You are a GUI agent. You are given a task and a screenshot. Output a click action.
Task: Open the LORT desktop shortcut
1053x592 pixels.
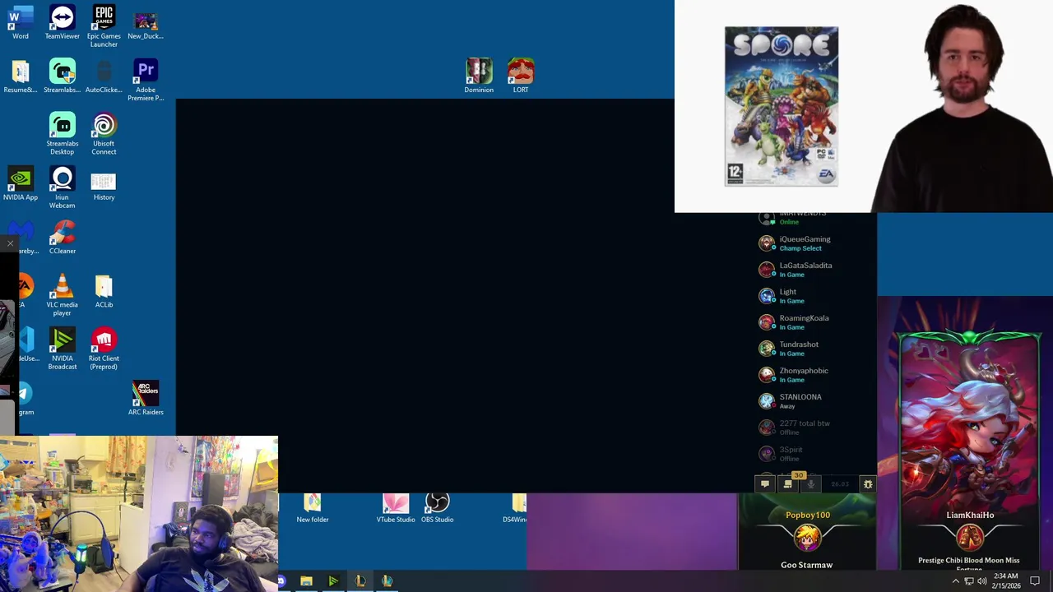(x=521, y=76)
